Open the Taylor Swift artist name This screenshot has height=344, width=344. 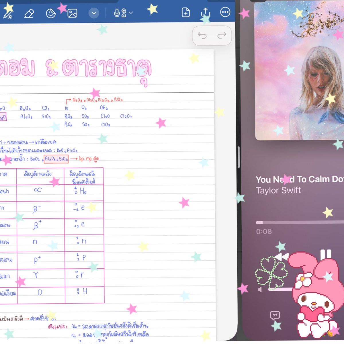pyautogui.click(x=278, y=190)
